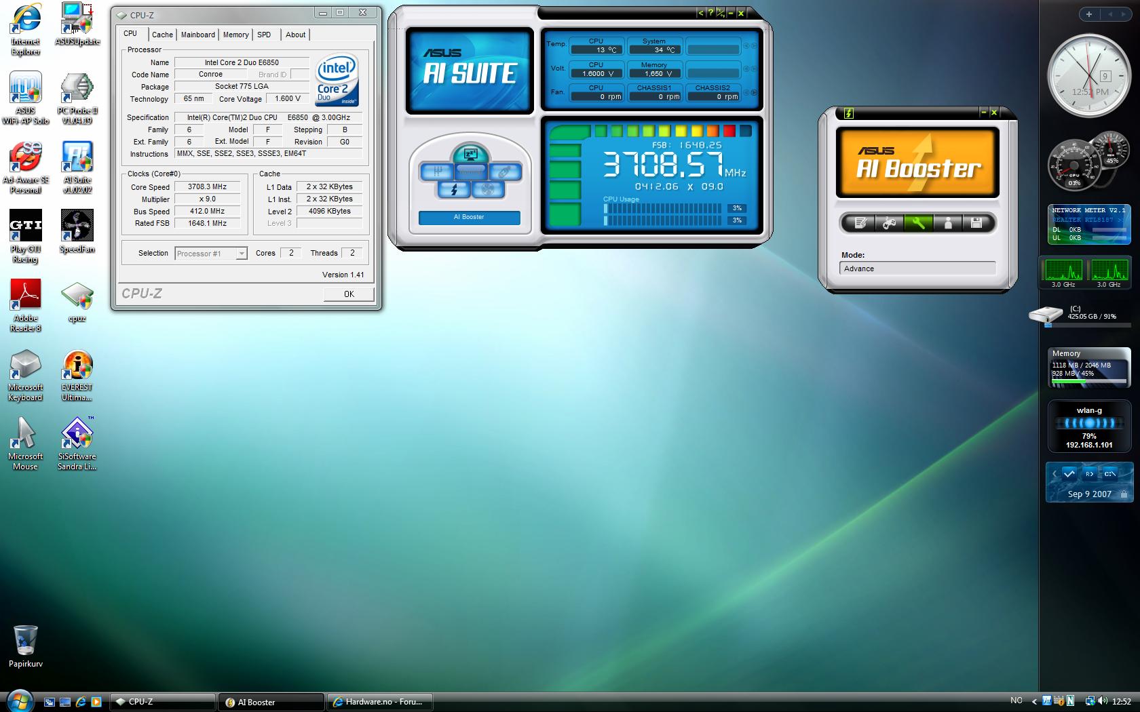Open ASUS WiFi-AP Solo desktop icon
Screen dimensions: 1140x712
click(x=26, y=98)
